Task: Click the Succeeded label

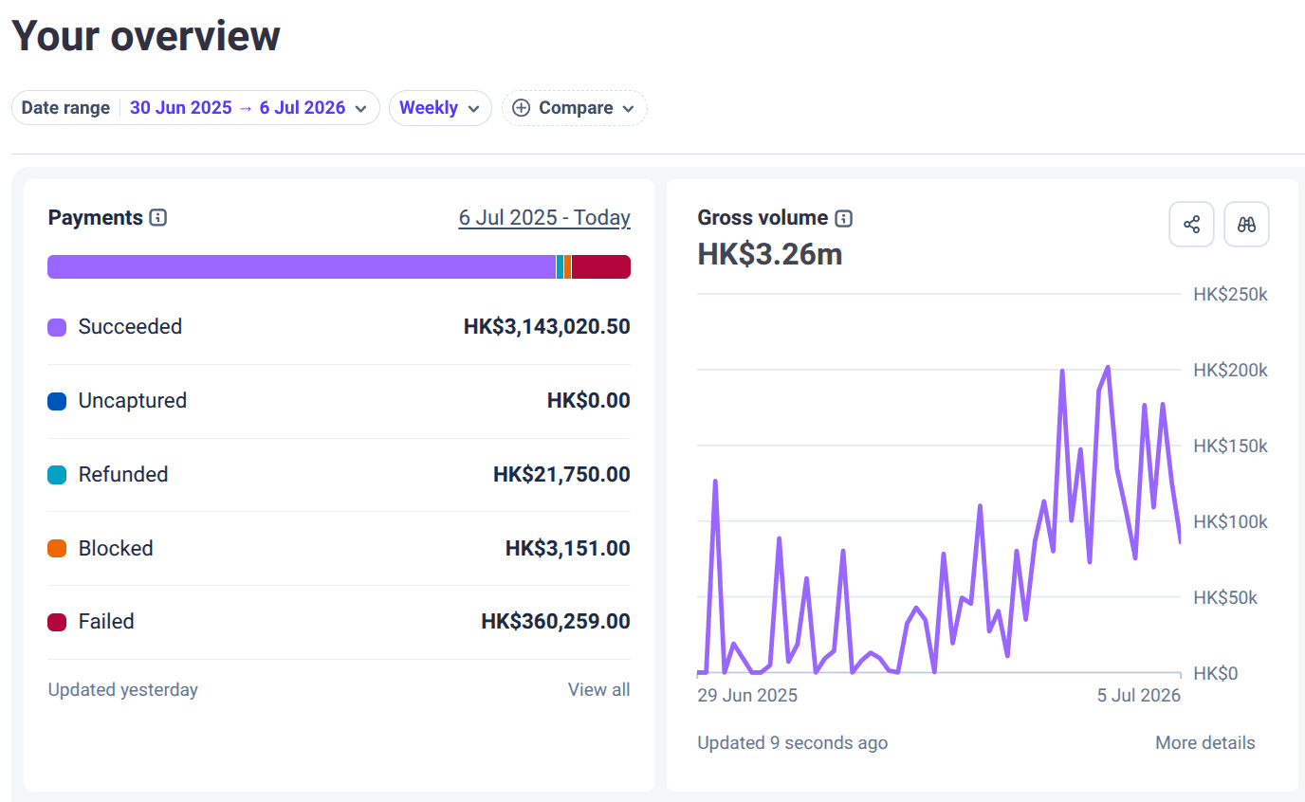Action: pyautogui.click(x=130, y=327)
